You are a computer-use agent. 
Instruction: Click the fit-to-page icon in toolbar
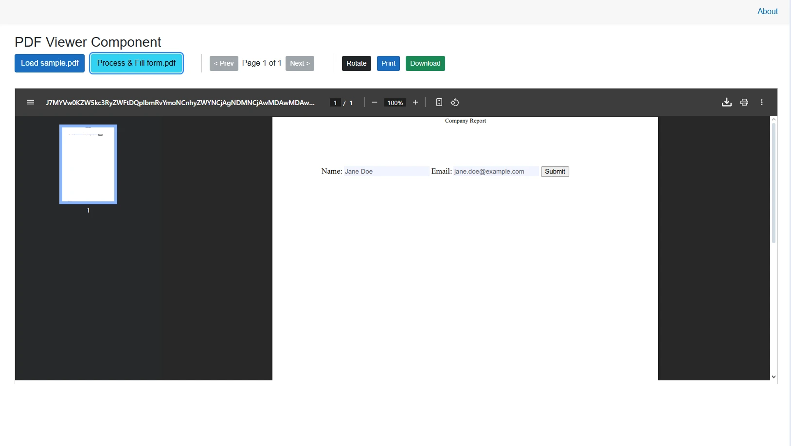coord(439,102)
